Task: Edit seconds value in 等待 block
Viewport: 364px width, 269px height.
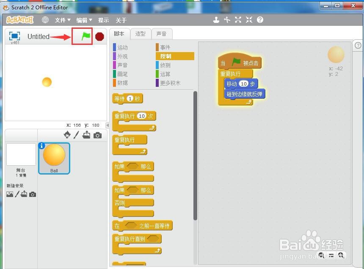Action: 130,99
